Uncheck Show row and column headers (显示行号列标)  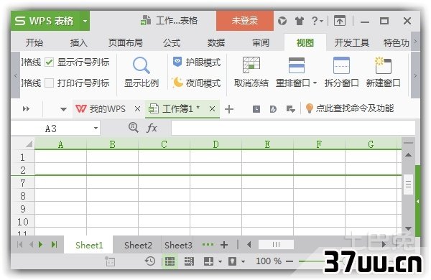click(x=49, y=62)
